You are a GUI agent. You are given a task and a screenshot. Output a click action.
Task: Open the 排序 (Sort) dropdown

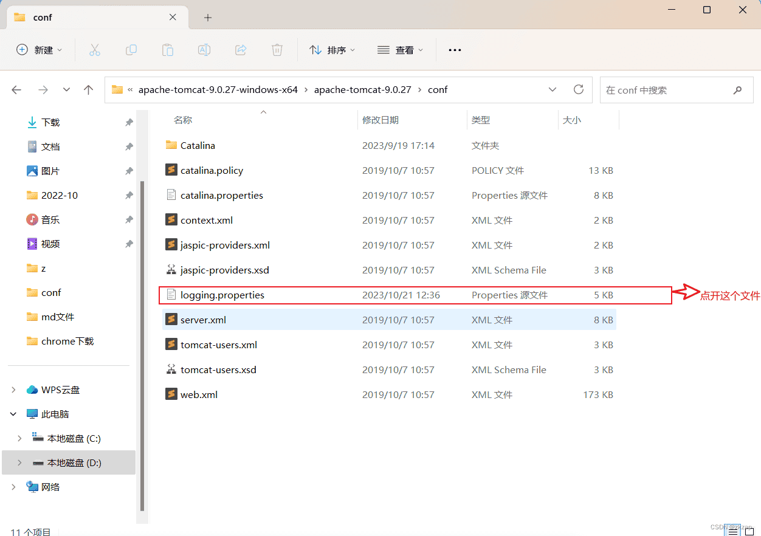332,50
